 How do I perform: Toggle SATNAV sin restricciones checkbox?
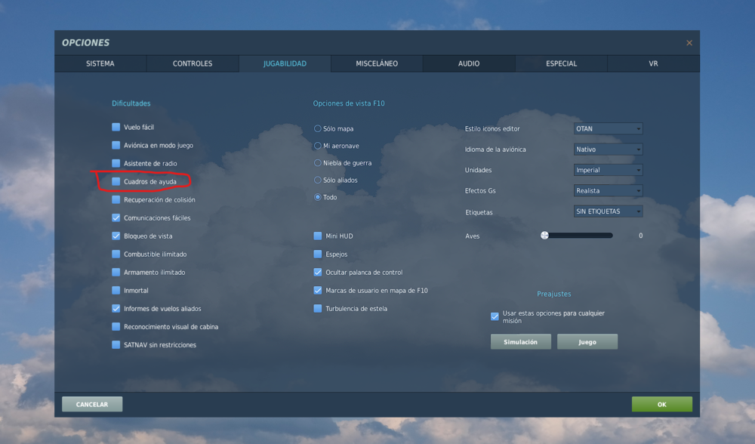[116, 345]
